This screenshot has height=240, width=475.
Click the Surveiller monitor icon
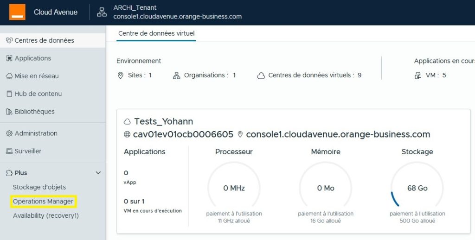coord(9,152)
